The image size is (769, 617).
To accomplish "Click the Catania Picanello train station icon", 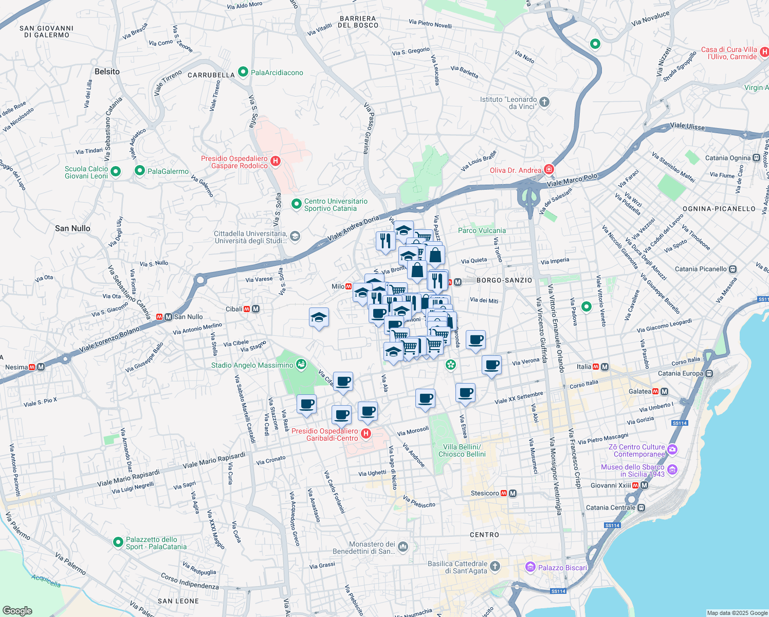I will point(733,269).
